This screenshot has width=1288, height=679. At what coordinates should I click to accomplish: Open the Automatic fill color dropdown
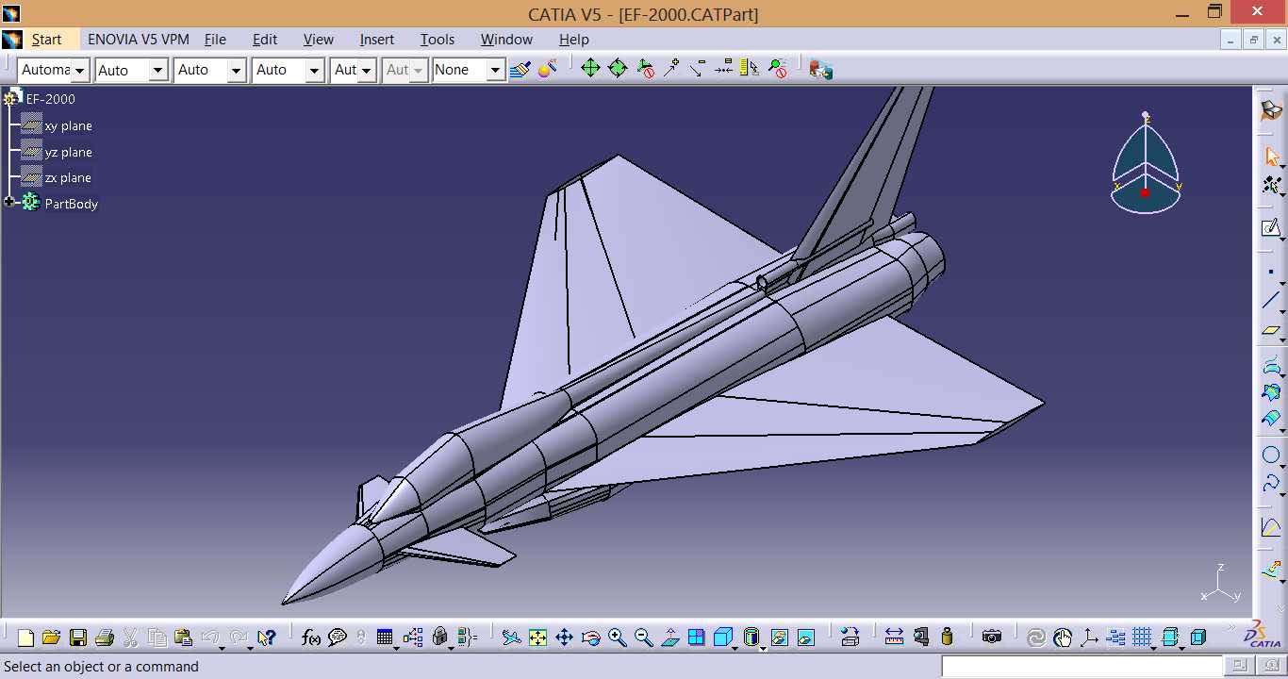coord(80,70)
